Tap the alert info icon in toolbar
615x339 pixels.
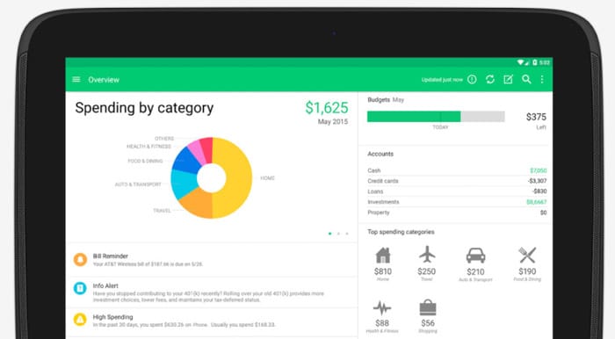point(473,80)
